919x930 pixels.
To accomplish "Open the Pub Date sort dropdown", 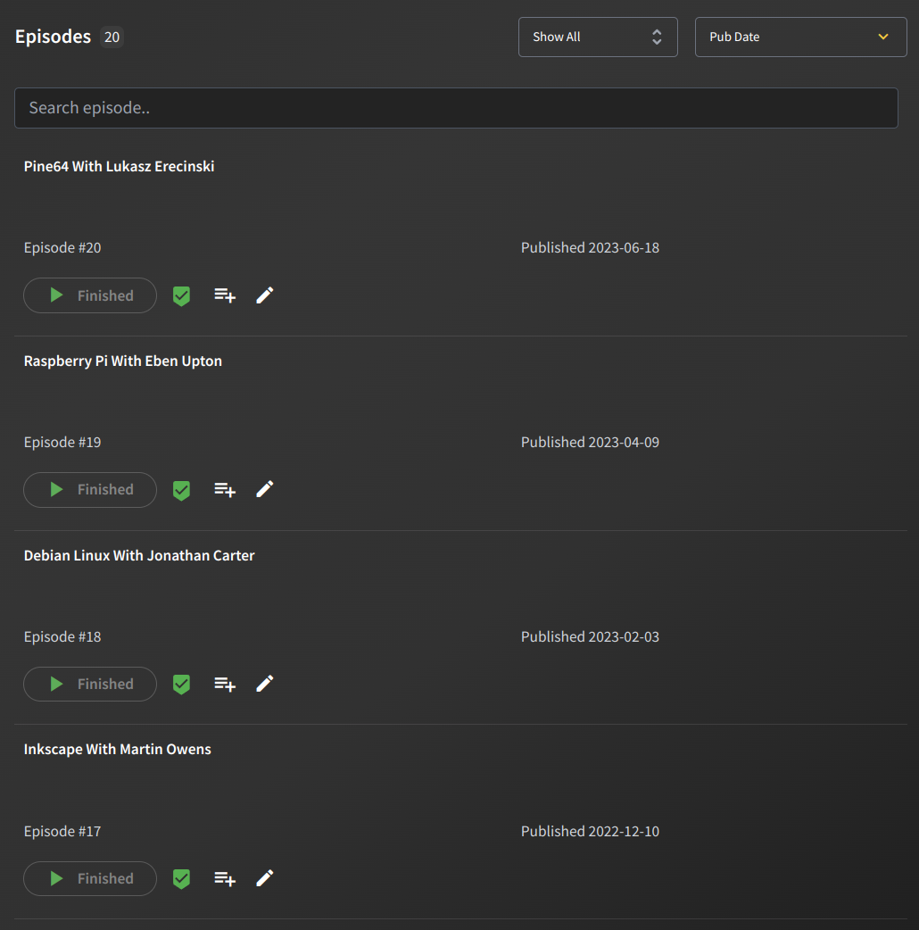I will 800,37.
